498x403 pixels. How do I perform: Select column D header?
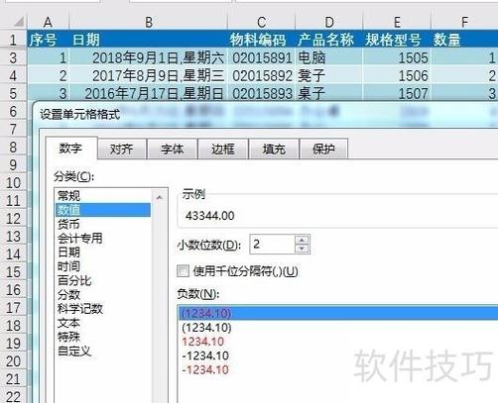(329, 22)
